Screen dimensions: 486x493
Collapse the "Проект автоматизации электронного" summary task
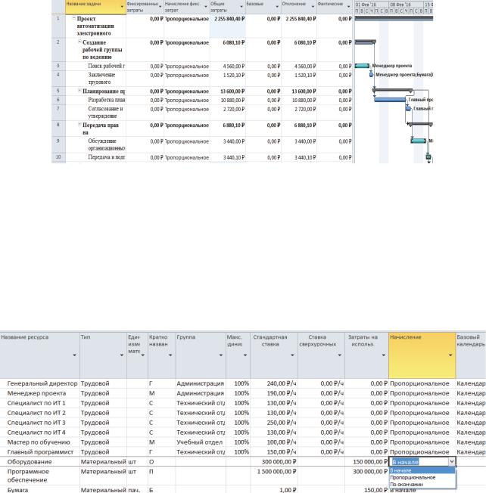74,19
